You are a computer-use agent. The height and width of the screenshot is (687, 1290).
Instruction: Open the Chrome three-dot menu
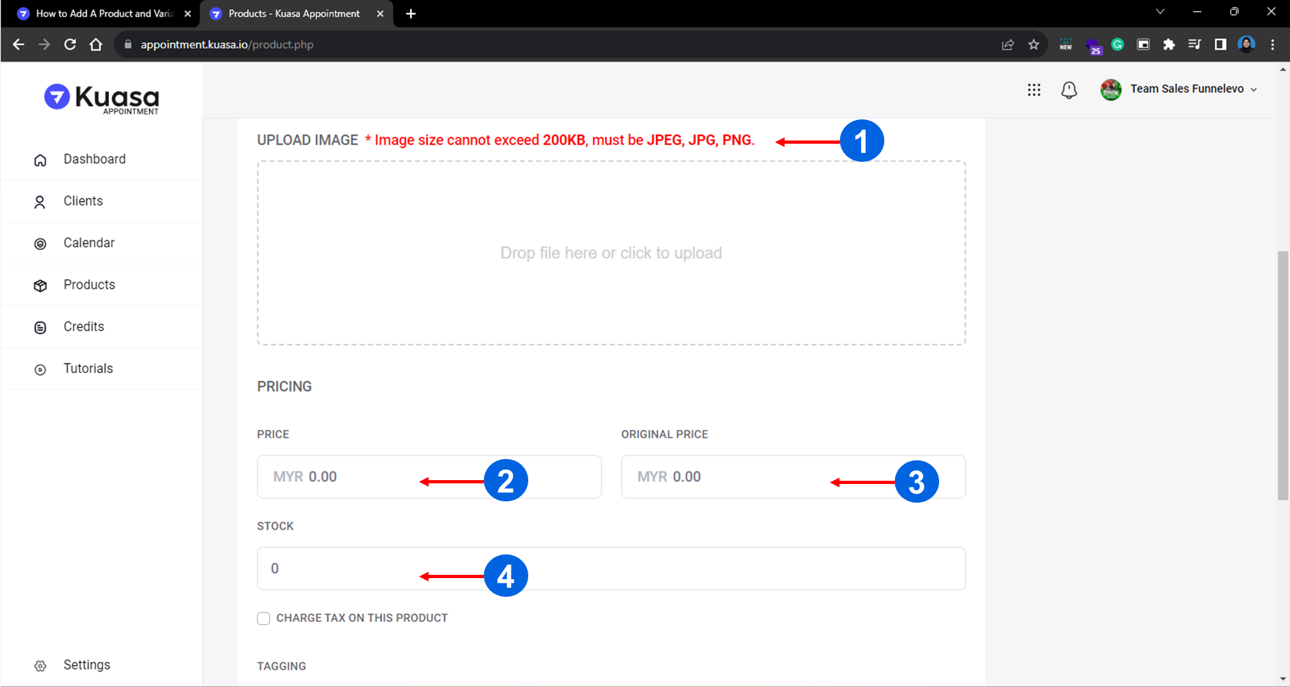coord(1272,44)
